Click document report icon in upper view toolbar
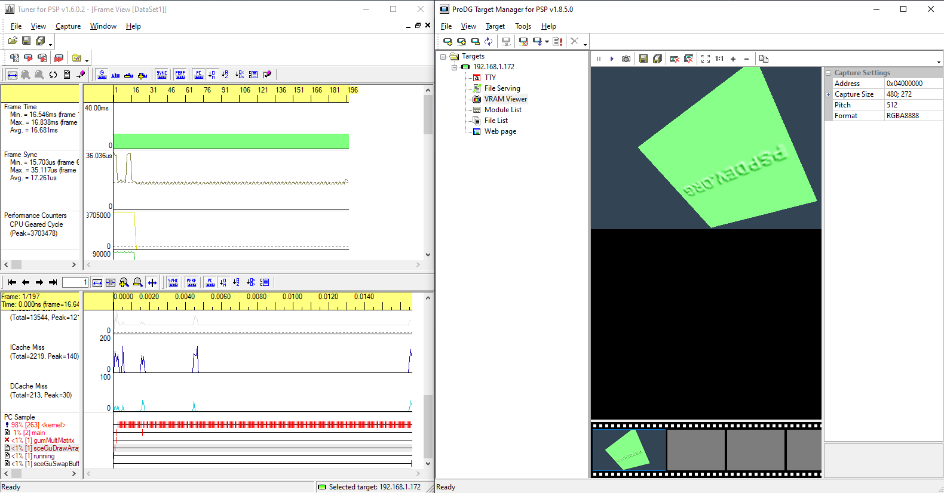Screen dimensions: 944x493 (67, 75)
